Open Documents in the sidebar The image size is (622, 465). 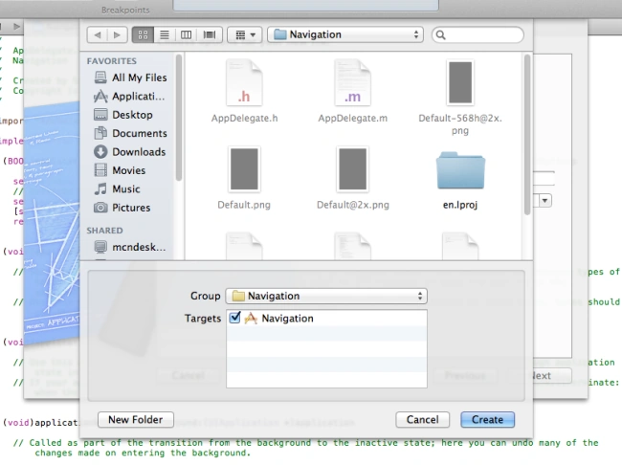pos(130,133)
